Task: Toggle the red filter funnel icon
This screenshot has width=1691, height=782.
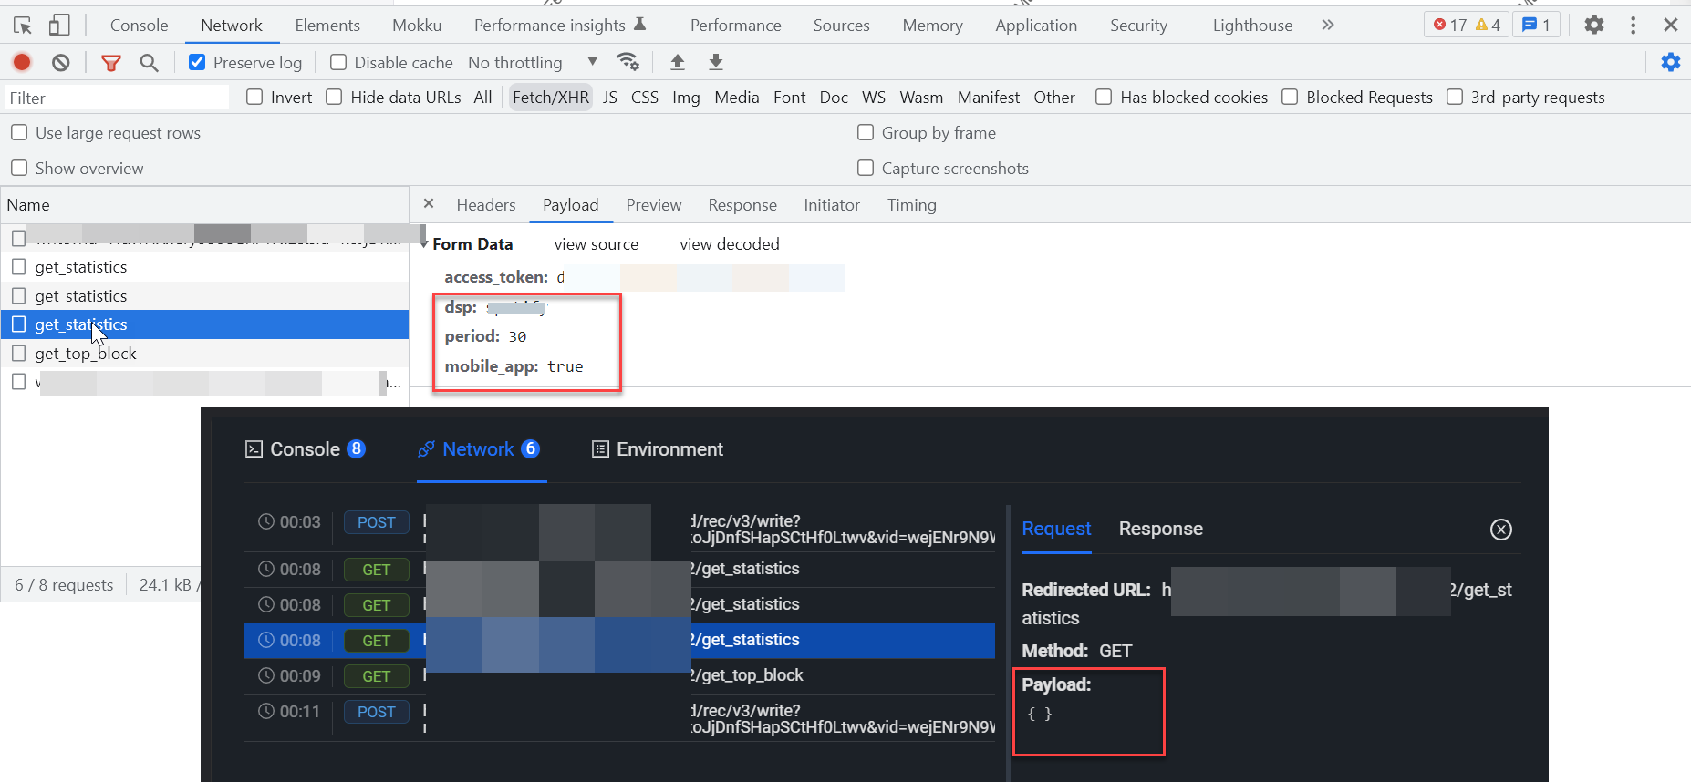Action: (x=111, y=63)
